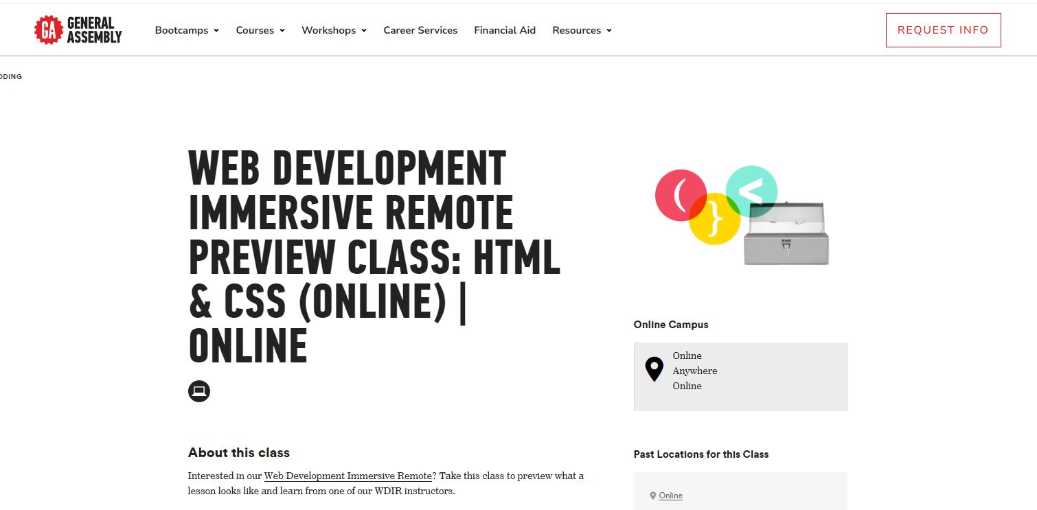Click the CODING breadcrumb text

10,76
